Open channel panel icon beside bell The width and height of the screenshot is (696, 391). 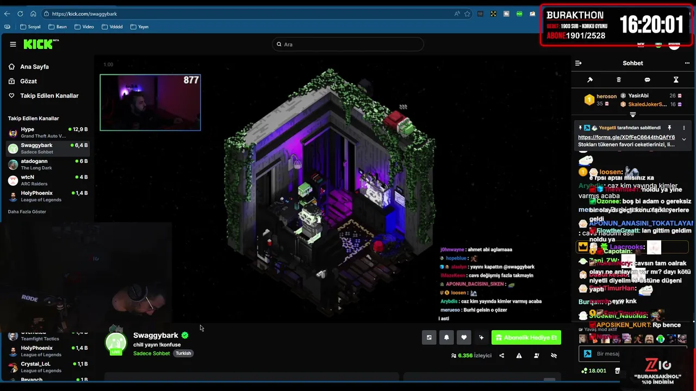point(429,337)
